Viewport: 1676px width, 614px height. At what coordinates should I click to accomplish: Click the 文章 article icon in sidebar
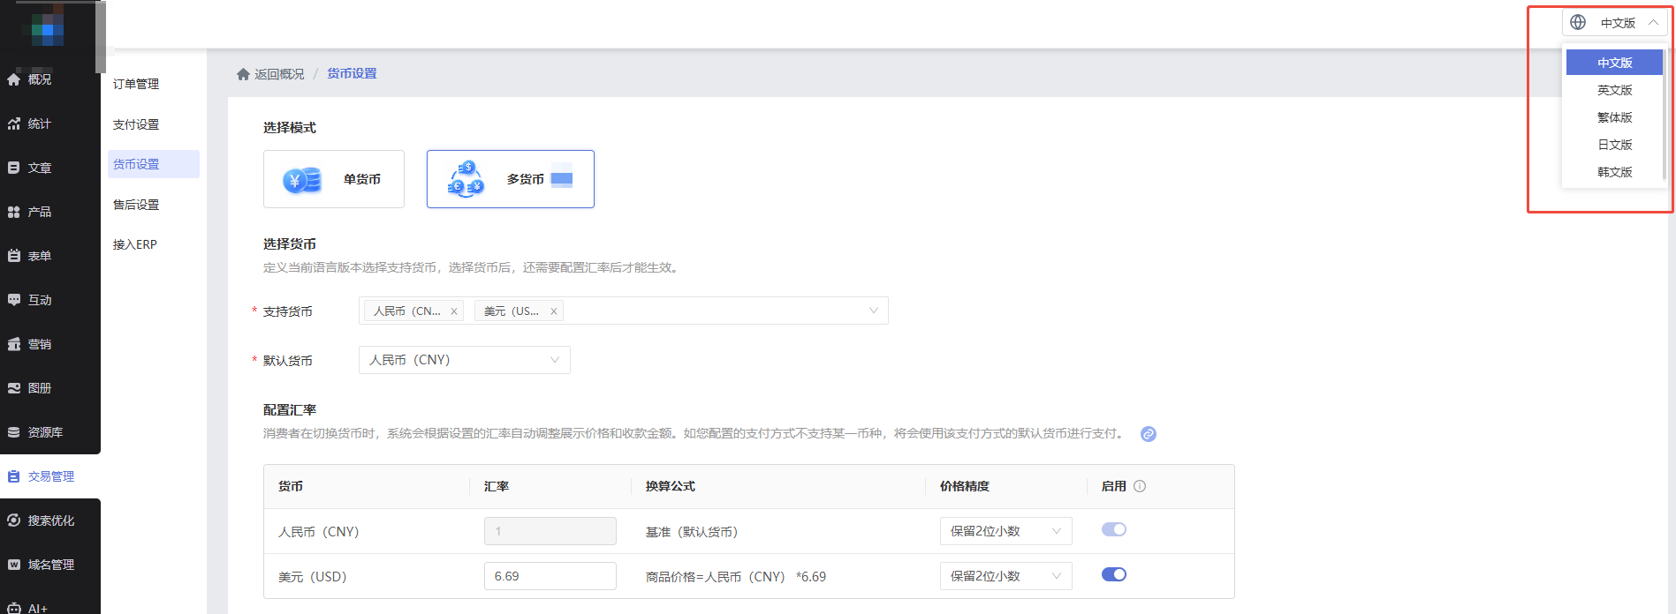13,168
